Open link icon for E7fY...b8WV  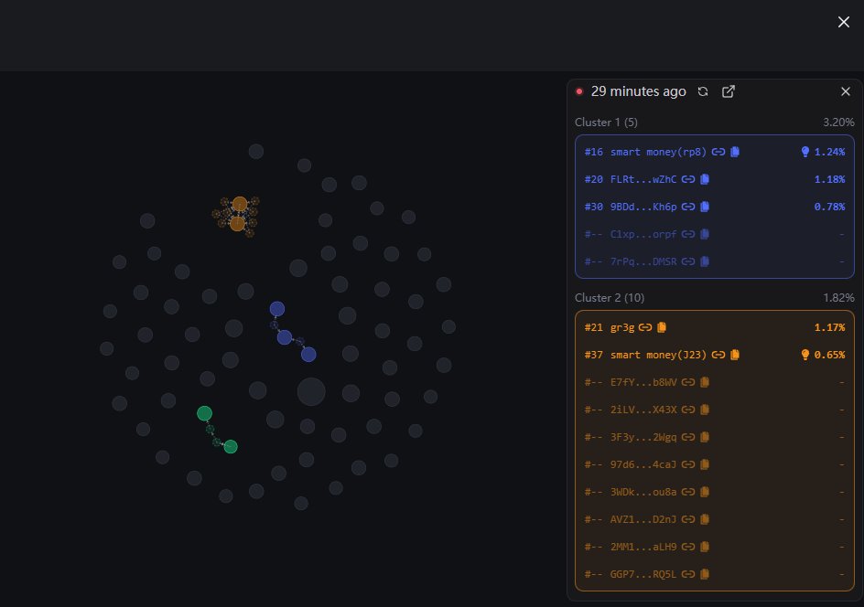click(687, 382)
